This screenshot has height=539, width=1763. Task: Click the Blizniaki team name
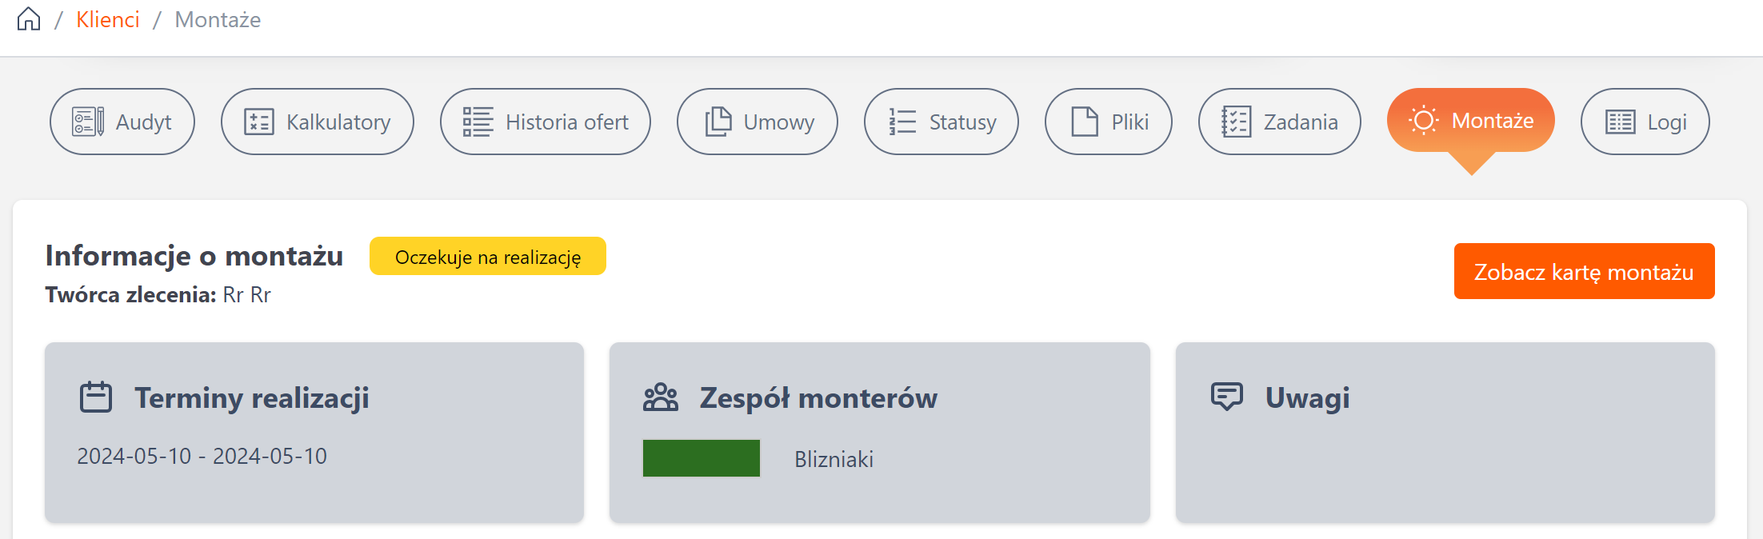click(x=834, y=459)
